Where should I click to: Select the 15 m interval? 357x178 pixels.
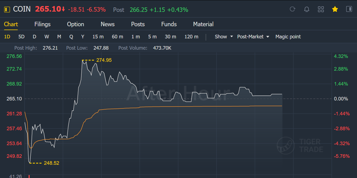[x=98, y=37]
